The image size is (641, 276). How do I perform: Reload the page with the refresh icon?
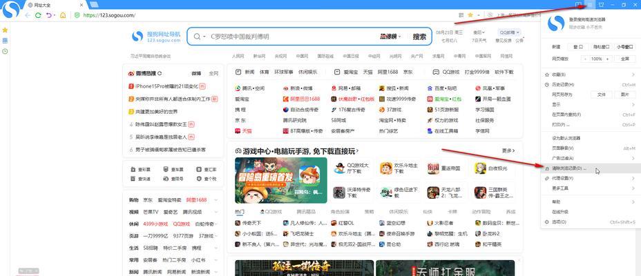pyautogui.click(x=38, y=15)
